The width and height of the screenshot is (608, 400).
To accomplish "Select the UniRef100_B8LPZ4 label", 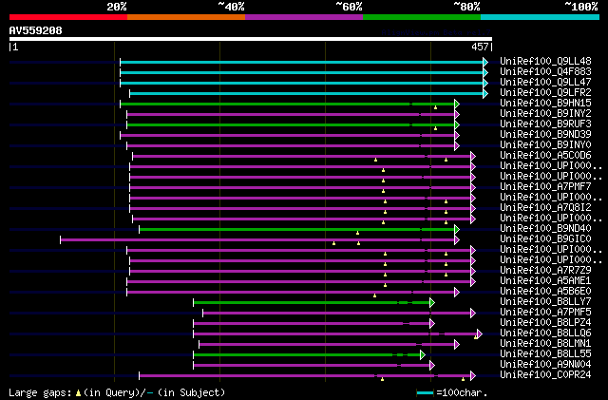I will [x=545, y=323].
